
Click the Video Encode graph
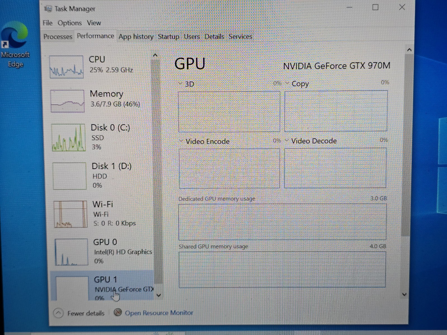point(229,168)
